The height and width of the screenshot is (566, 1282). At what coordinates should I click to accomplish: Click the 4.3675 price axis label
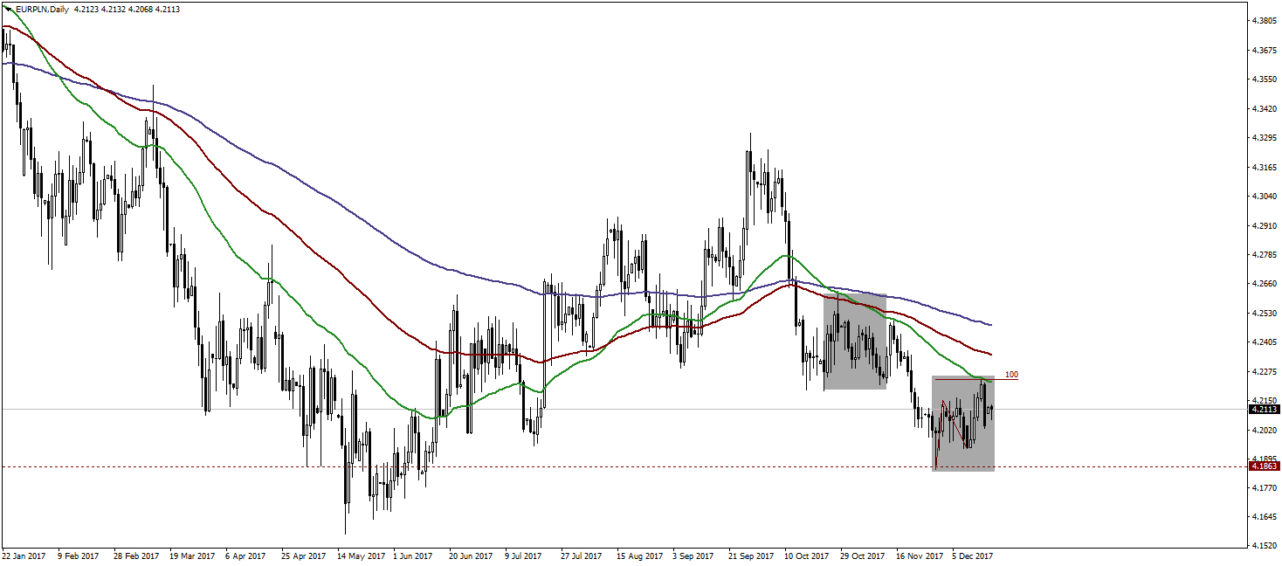click(x=1264, y=50)
